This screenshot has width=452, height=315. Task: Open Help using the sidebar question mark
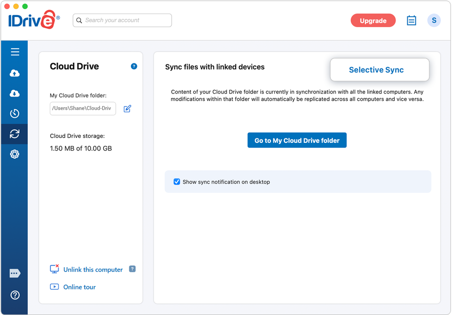coord(15,295)
